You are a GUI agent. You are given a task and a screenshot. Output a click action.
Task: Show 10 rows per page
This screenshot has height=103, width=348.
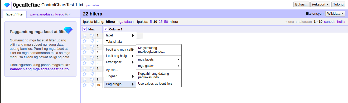tap(155, 22)
